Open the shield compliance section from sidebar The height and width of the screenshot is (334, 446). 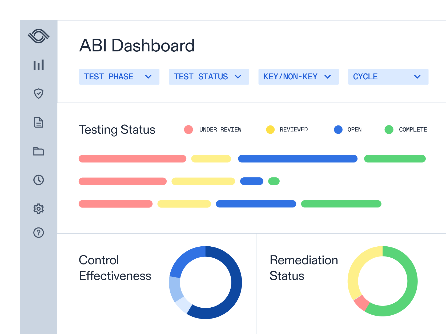(39, 94)
